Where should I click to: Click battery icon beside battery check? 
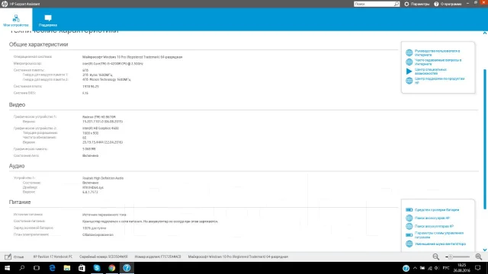pos(409,210)
